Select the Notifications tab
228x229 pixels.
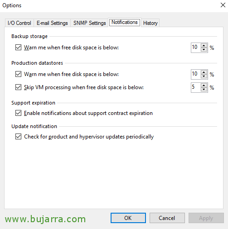[125, 22]
